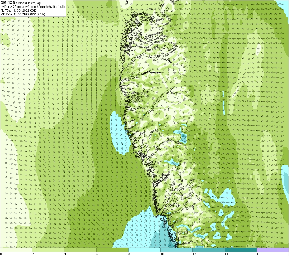
Task: Click the scale label '2'
Action: (33, 254)
